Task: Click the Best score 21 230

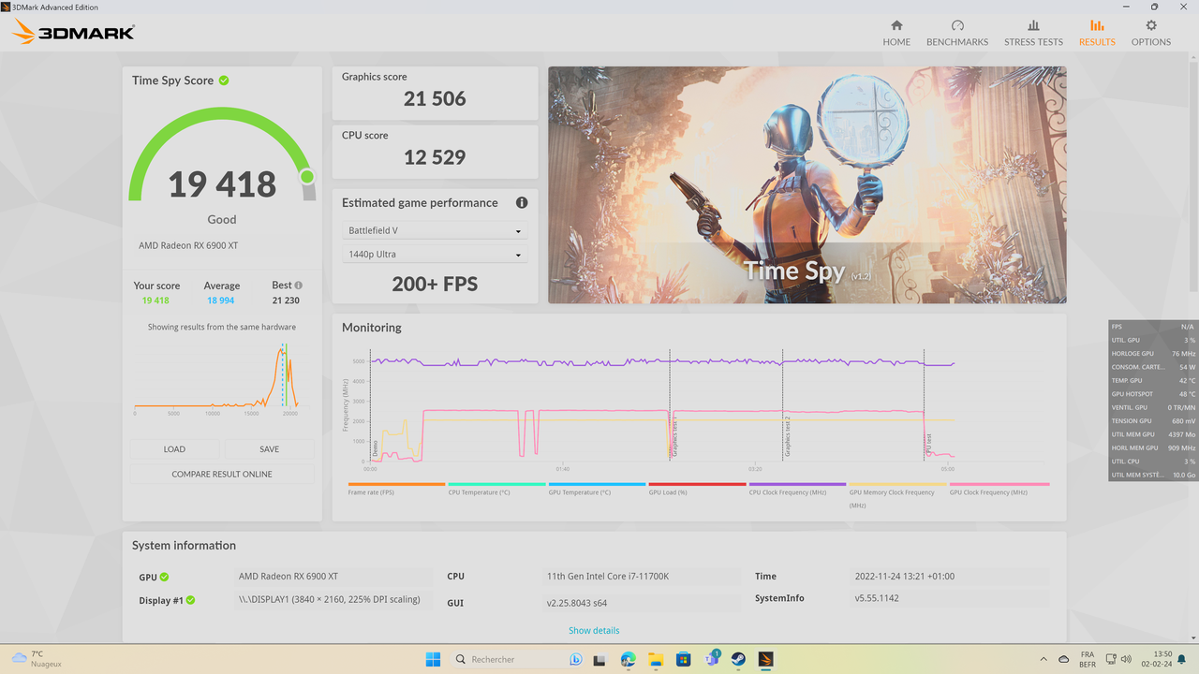Action: pos(286,300)
